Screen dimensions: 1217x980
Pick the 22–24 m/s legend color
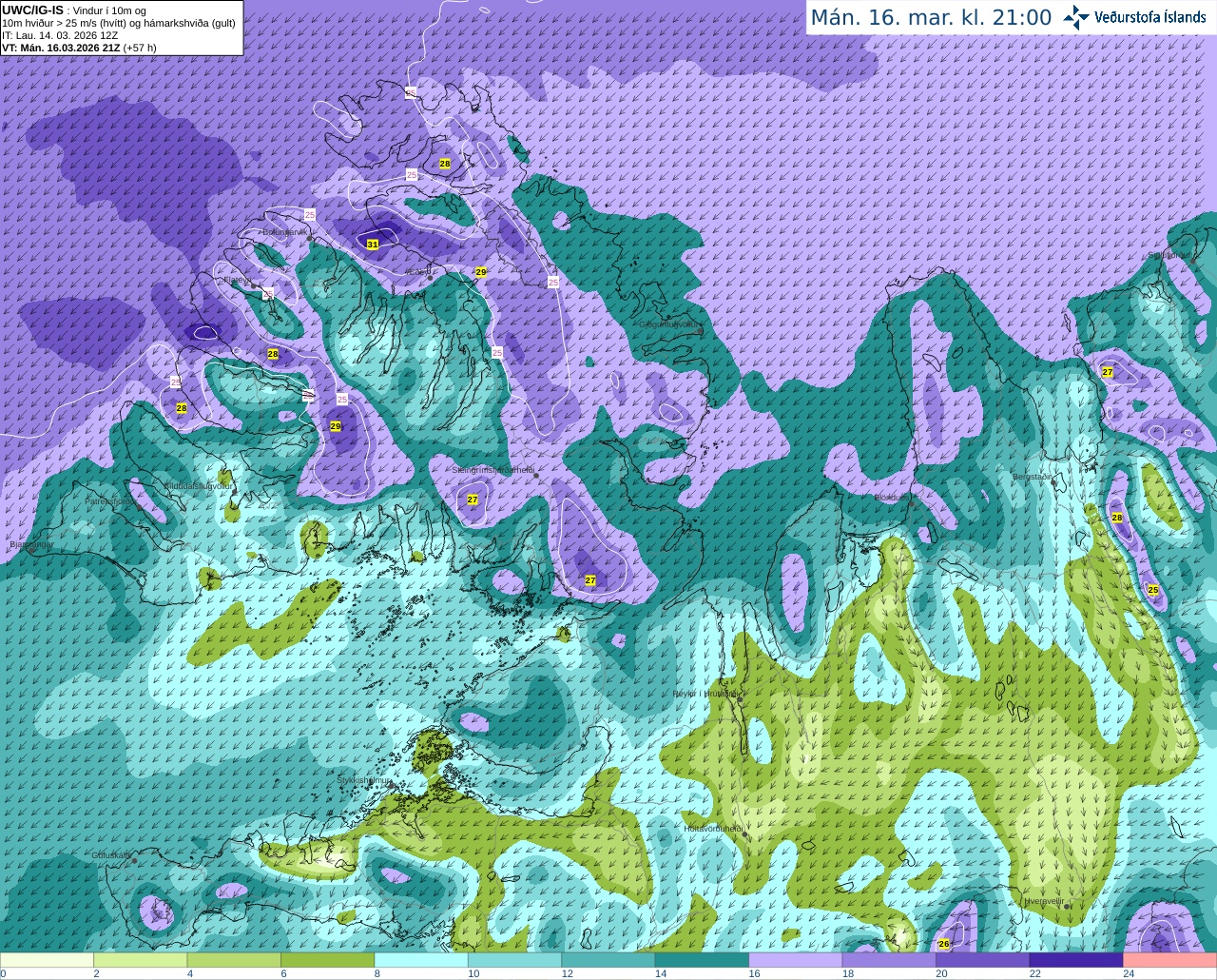tap(1076, 960)
